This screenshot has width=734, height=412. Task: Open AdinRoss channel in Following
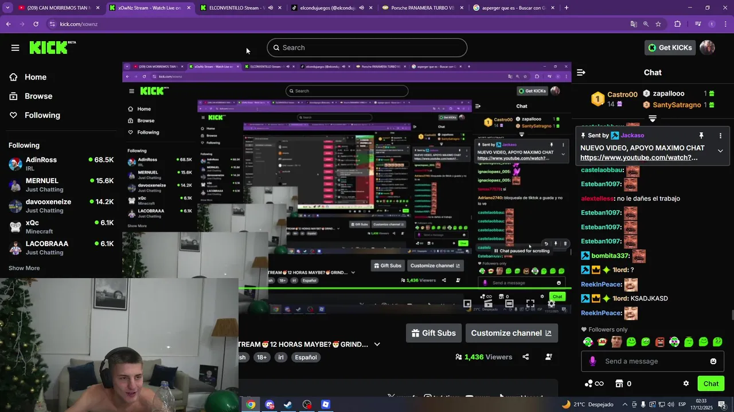[x=61, y=164]
